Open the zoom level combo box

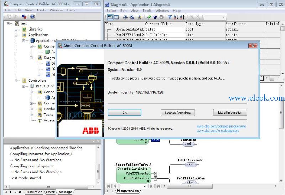click(x=215, y=17)
